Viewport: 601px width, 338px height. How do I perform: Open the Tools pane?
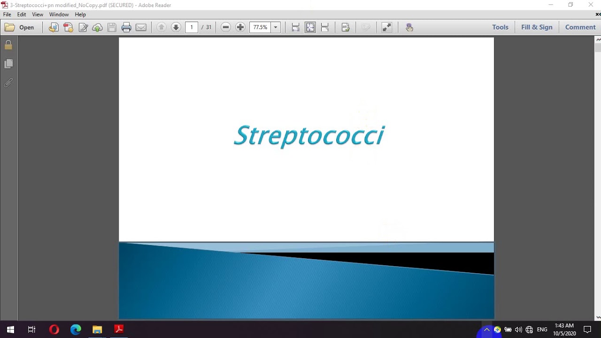coord(500,27)
